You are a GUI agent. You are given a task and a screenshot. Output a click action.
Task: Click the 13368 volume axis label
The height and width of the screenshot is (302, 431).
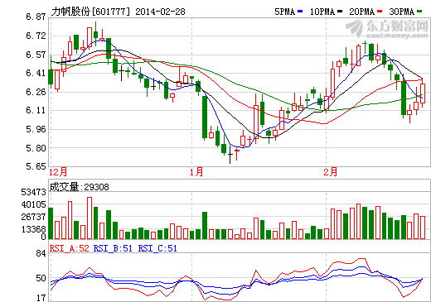coord(33,229)
